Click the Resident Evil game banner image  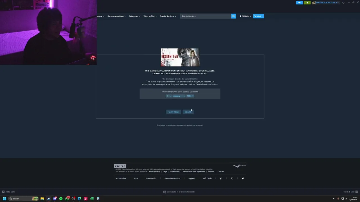(180, 57)
